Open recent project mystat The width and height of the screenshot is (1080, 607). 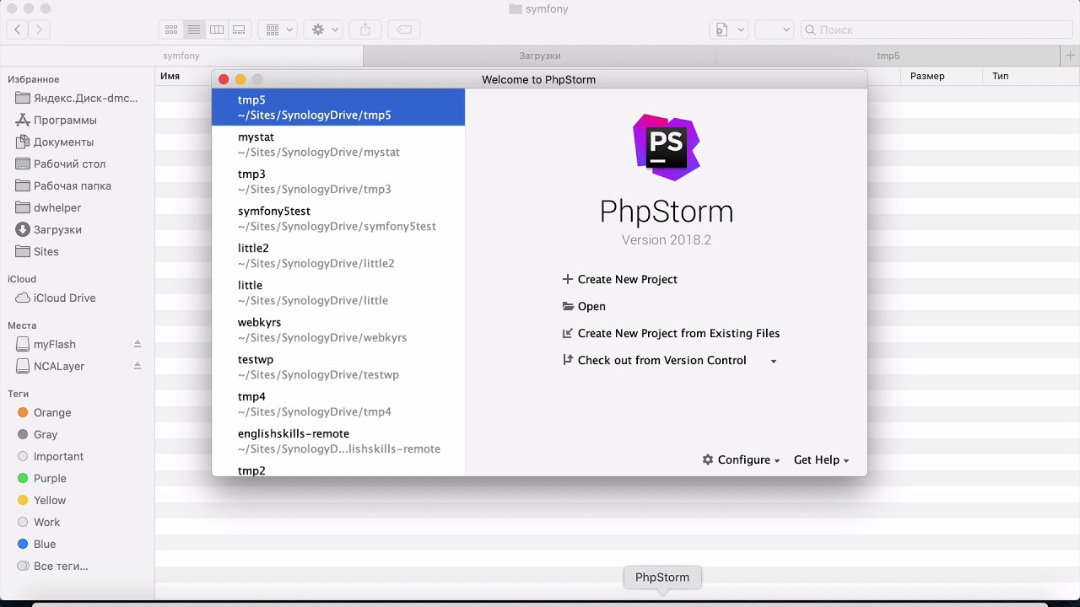click(x=338, y=144)
